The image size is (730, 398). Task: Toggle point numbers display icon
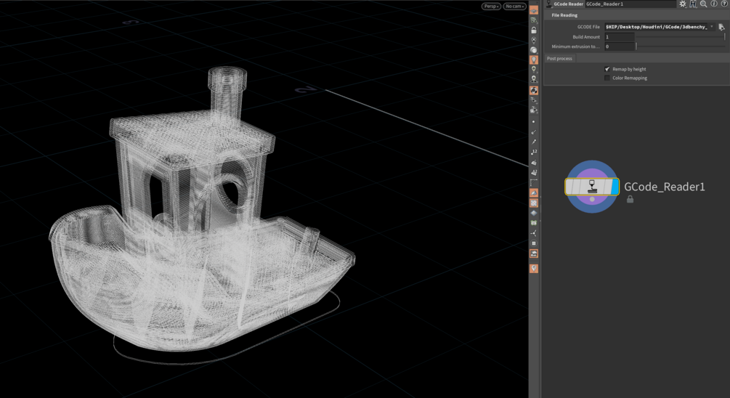(x=534, y=152)
